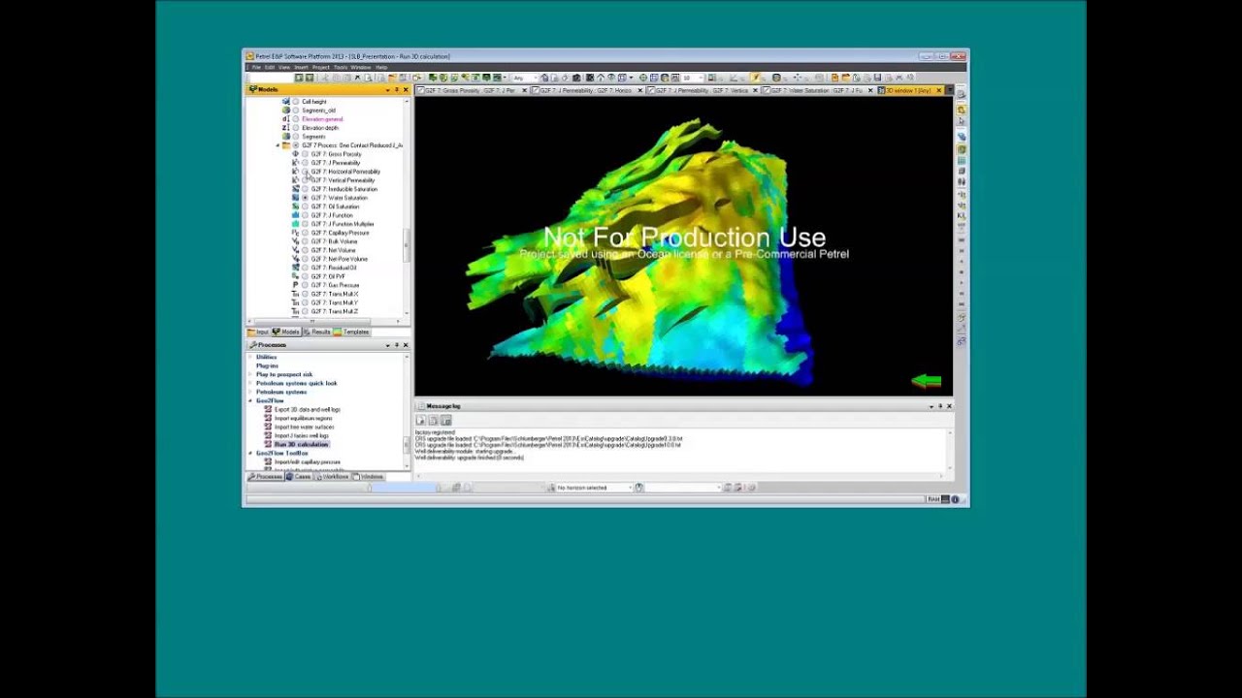1242x698 pixels.
Task: Switch to the Workflows tab
Action: coord(333,477)
